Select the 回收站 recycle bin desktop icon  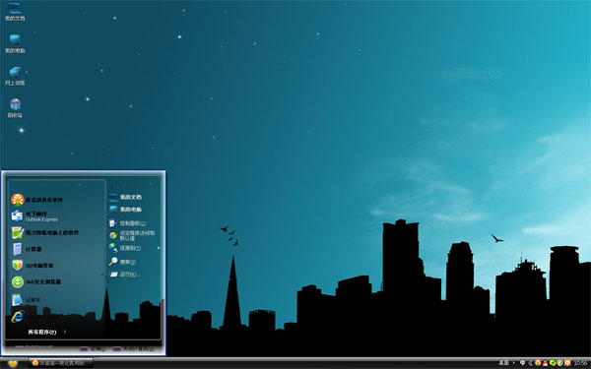(x=15, y=108)
